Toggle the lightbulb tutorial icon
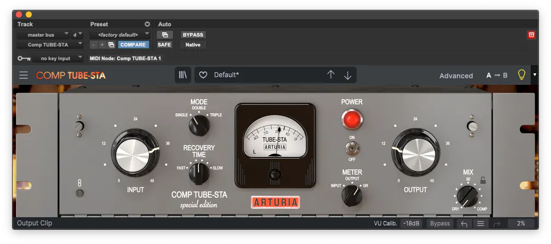Image resolution: width=551 pixels, height=244 pixels. (521, 75)
